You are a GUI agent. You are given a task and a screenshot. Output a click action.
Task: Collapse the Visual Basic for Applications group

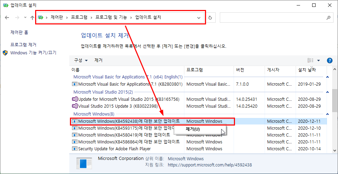tap(327, 77)
